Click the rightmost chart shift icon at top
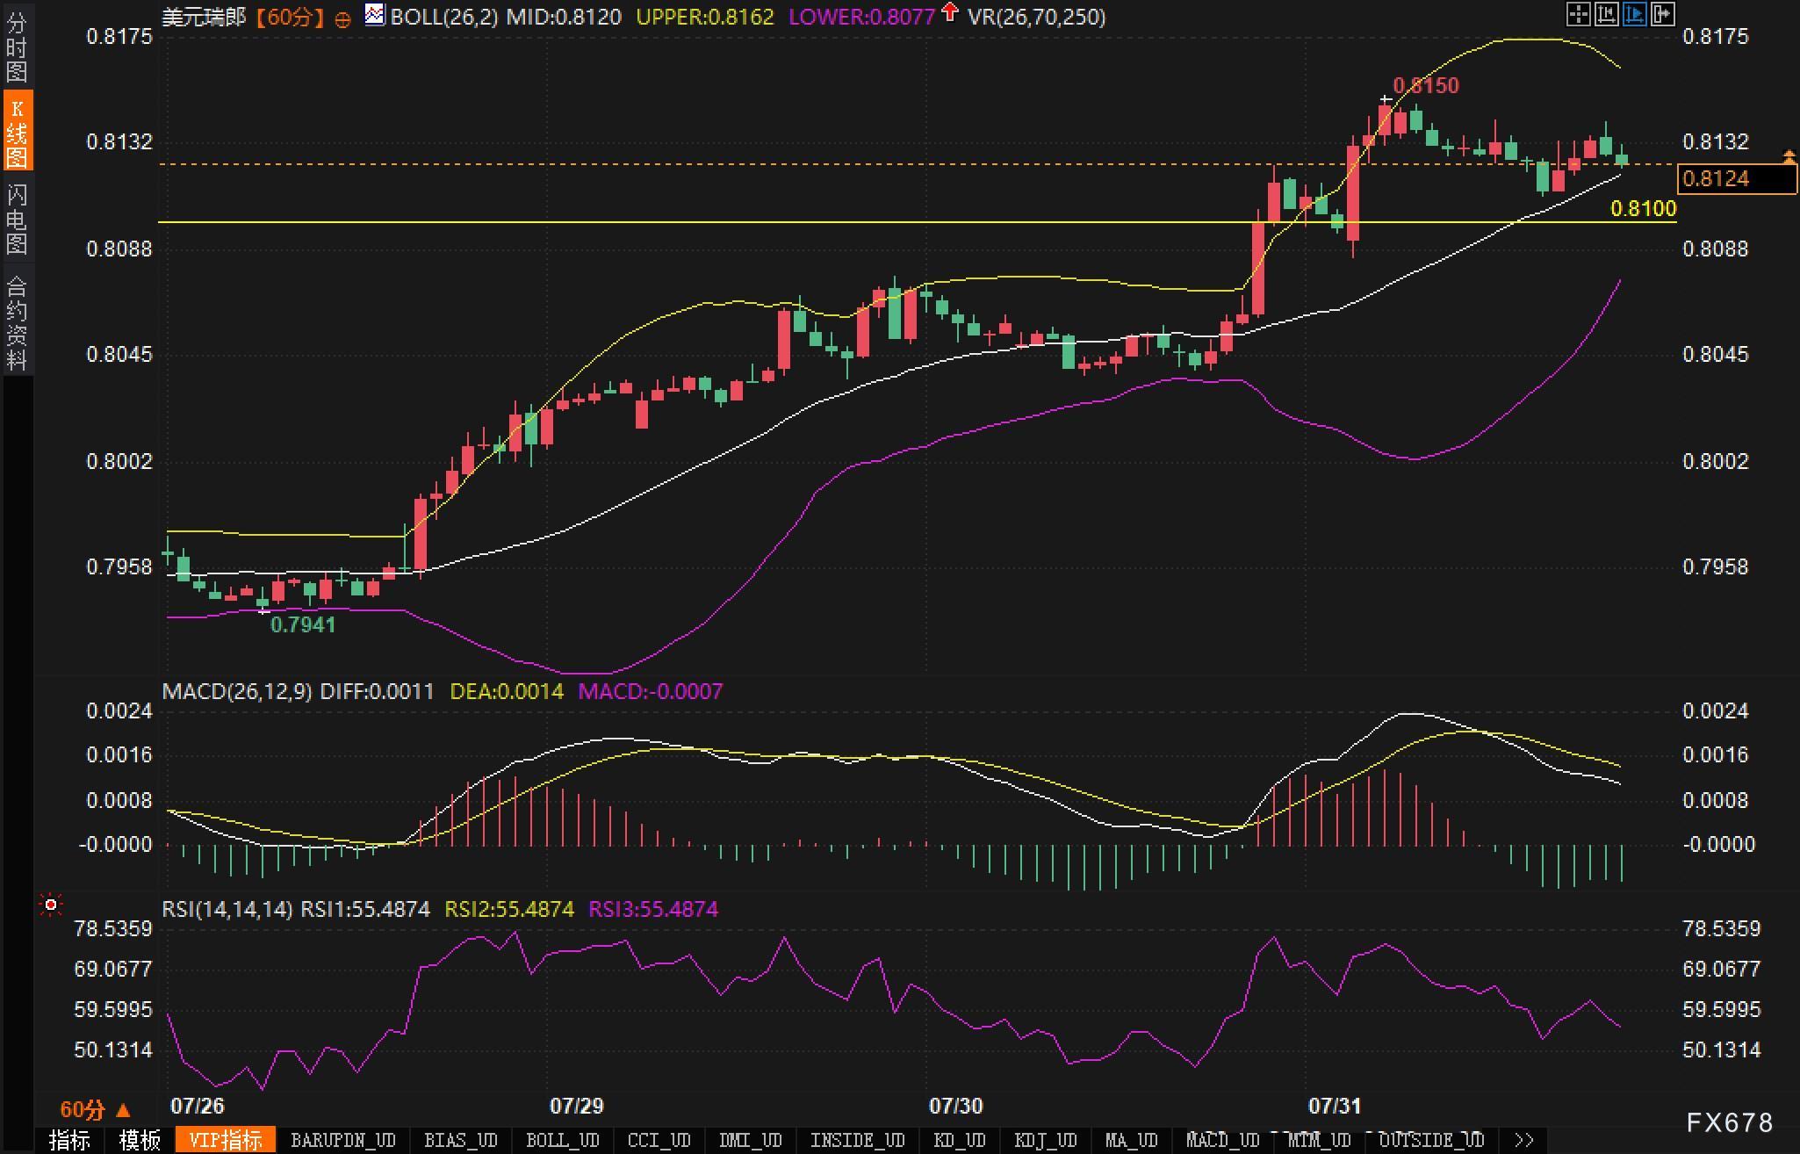This screenshot has height=1154, width=1800. 1663,14
